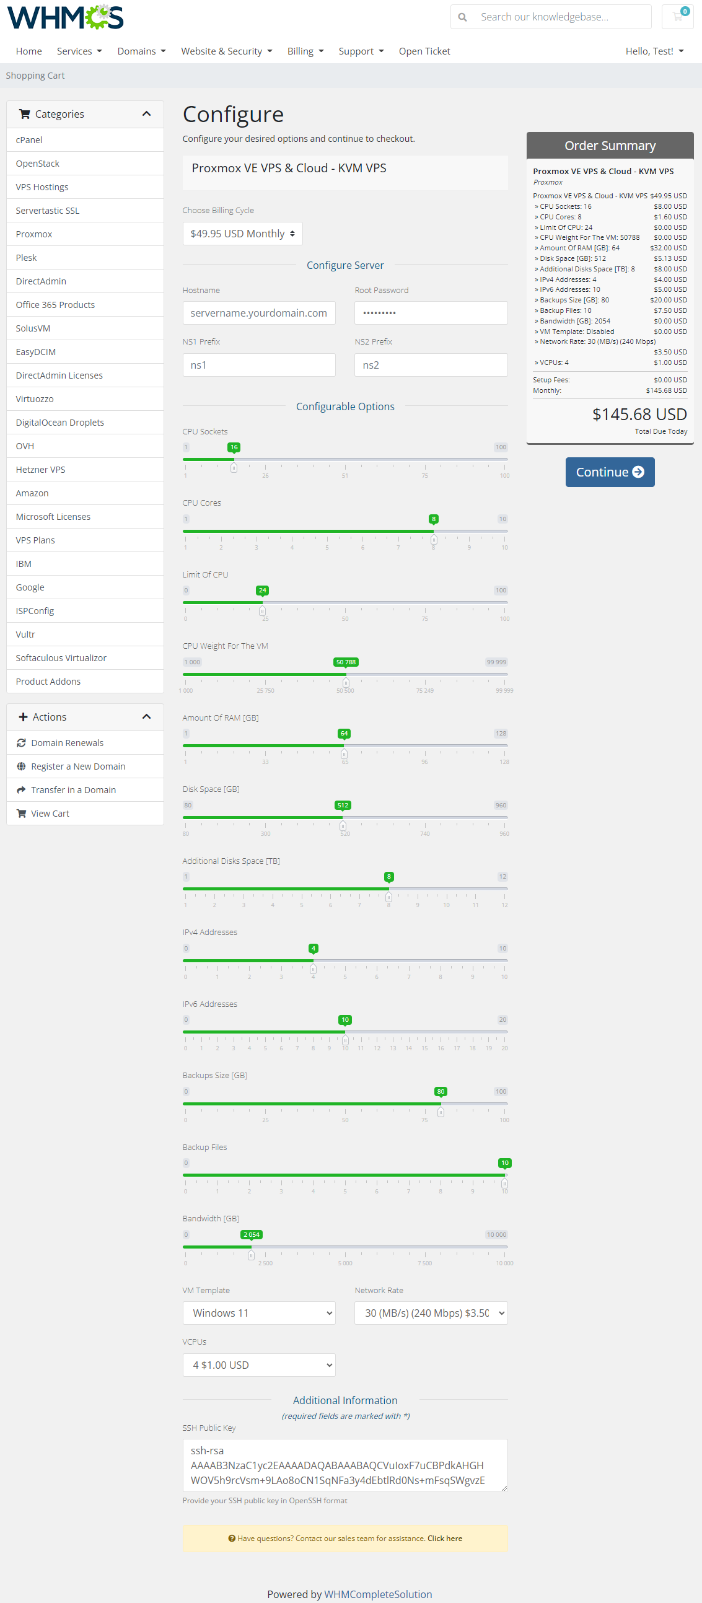Viewport: 702px width, 1603px height.
Task: Click the arrow icon inside the Continue button
Action: (x=639, y=472)
